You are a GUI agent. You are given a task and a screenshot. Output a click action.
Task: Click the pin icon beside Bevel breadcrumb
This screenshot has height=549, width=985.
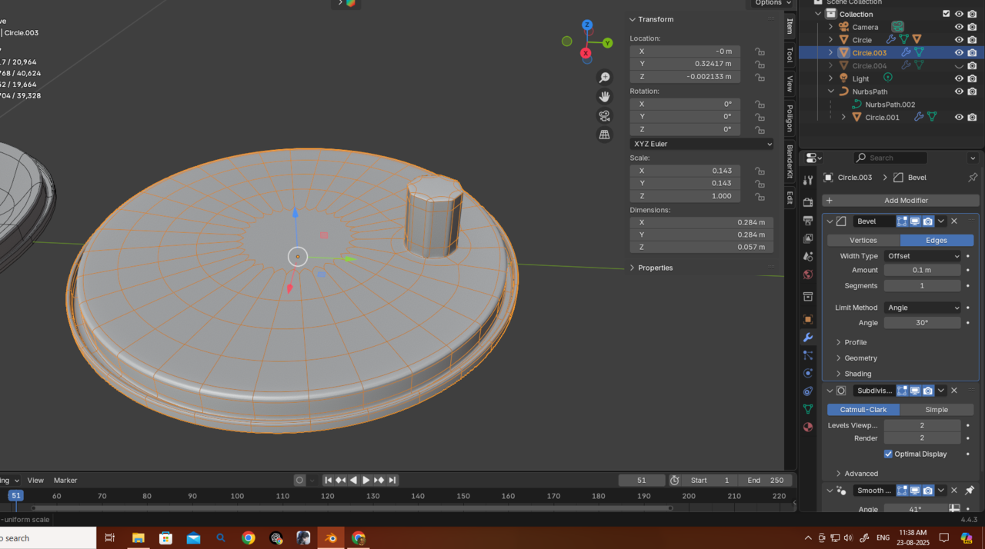(973, 178)
